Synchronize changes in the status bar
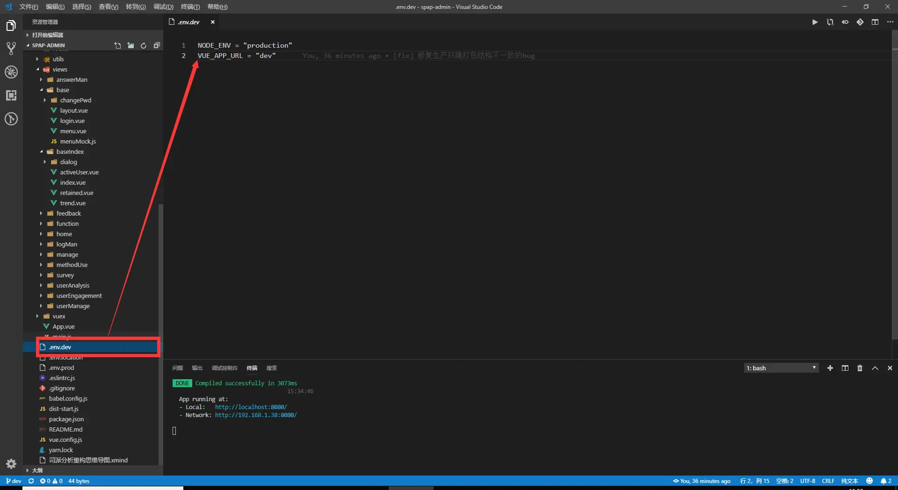This screenshot has width=898, height=490. (31, 481)
